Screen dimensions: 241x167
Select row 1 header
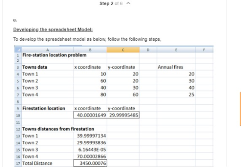click(18, 55)
